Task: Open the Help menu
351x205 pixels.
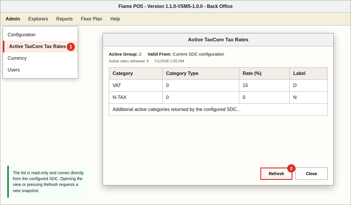Action: [x=115, y=19]
